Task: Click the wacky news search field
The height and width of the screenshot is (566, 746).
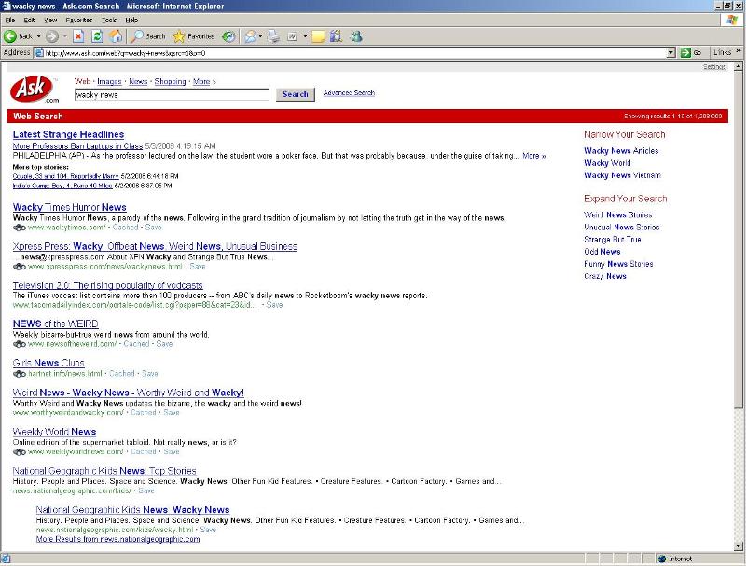Action: 172,94
